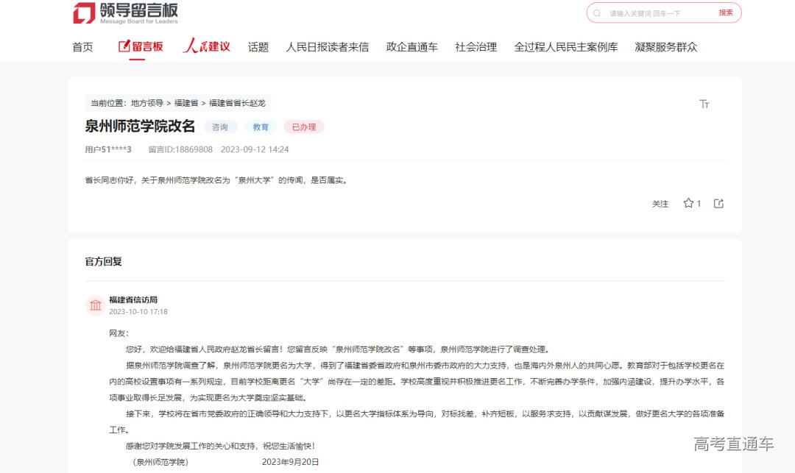
Task: Click the share icon below the message
Action: [718, 203]
